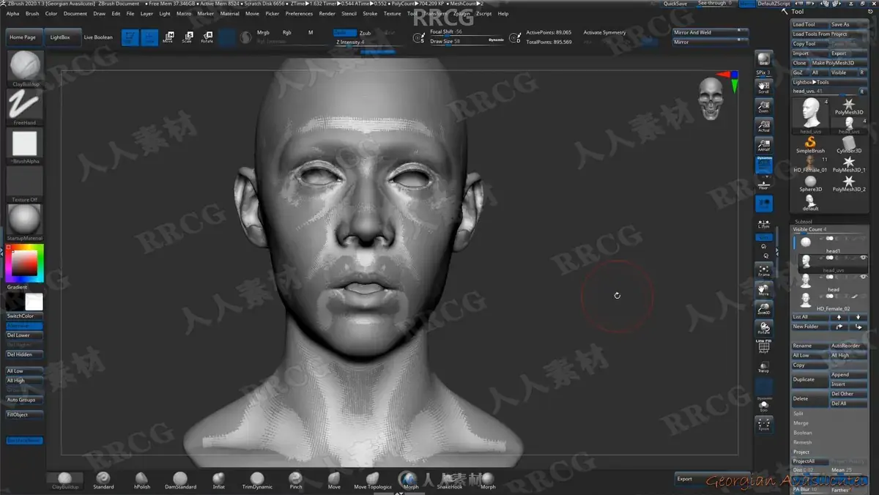Select the SnakeHook brush

point(450,480)
